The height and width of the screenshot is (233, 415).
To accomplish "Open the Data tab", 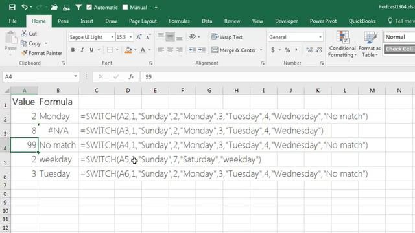I will pyautogui.click(x=207, y=21).
